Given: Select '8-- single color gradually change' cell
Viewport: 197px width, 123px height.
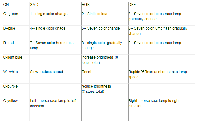Looking at the screenshot, I should click(x=105, y=47).
